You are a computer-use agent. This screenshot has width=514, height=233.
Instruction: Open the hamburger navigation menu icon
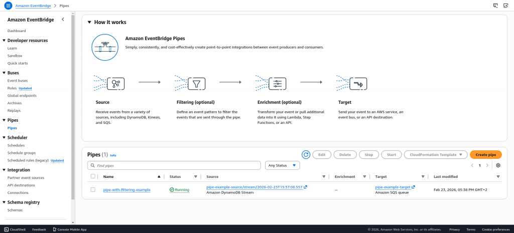coord(8,6)
